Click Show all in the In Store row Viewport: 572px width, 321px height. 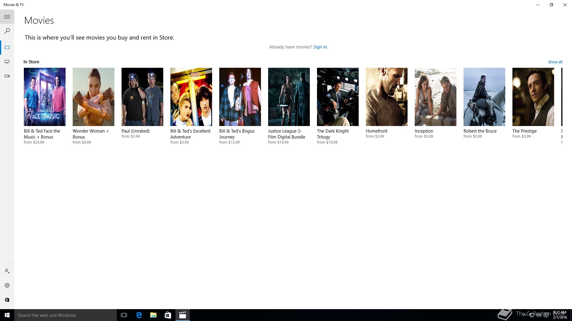click(x=555, y=62)
